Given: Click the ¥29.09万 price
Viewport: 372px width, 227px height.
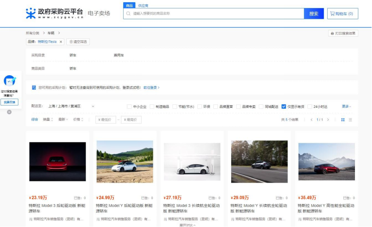Looking at the screenshot, I should pos(240,197).
